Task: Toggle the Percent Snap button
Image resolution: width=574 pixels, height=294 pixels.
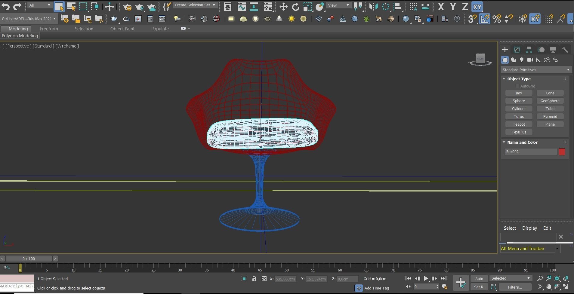Action: pos(497,19)
